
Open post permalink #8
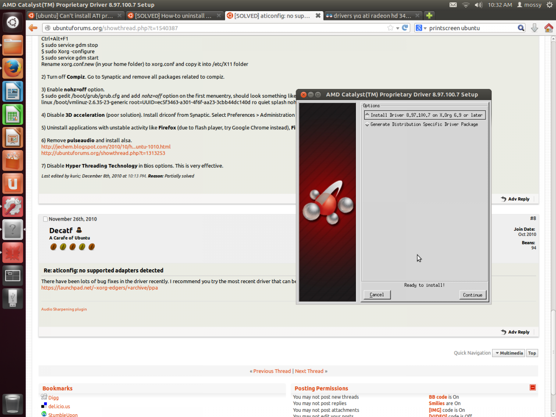(533, 218)
